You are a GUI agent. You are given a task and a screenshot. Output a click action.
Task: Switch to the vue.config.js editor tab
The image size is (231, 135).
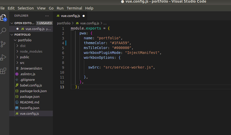point(71,16)
